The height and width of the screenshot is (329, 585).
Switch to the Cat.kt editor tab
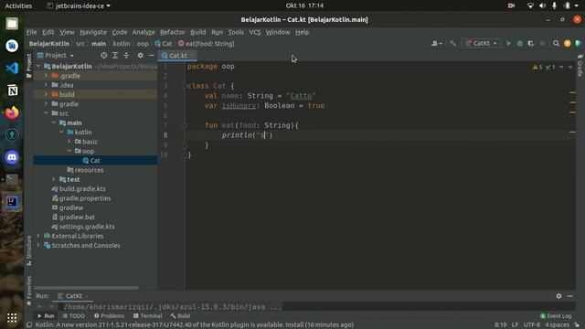click(x=177, y=56)
